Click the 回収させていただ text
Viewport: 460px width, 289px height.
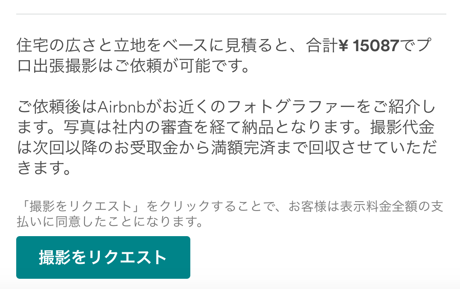pyautogui.click(x=373, y=148)
